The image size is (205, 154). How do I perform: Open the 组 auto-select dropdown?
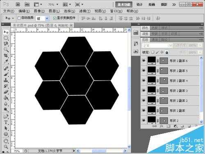42,18
